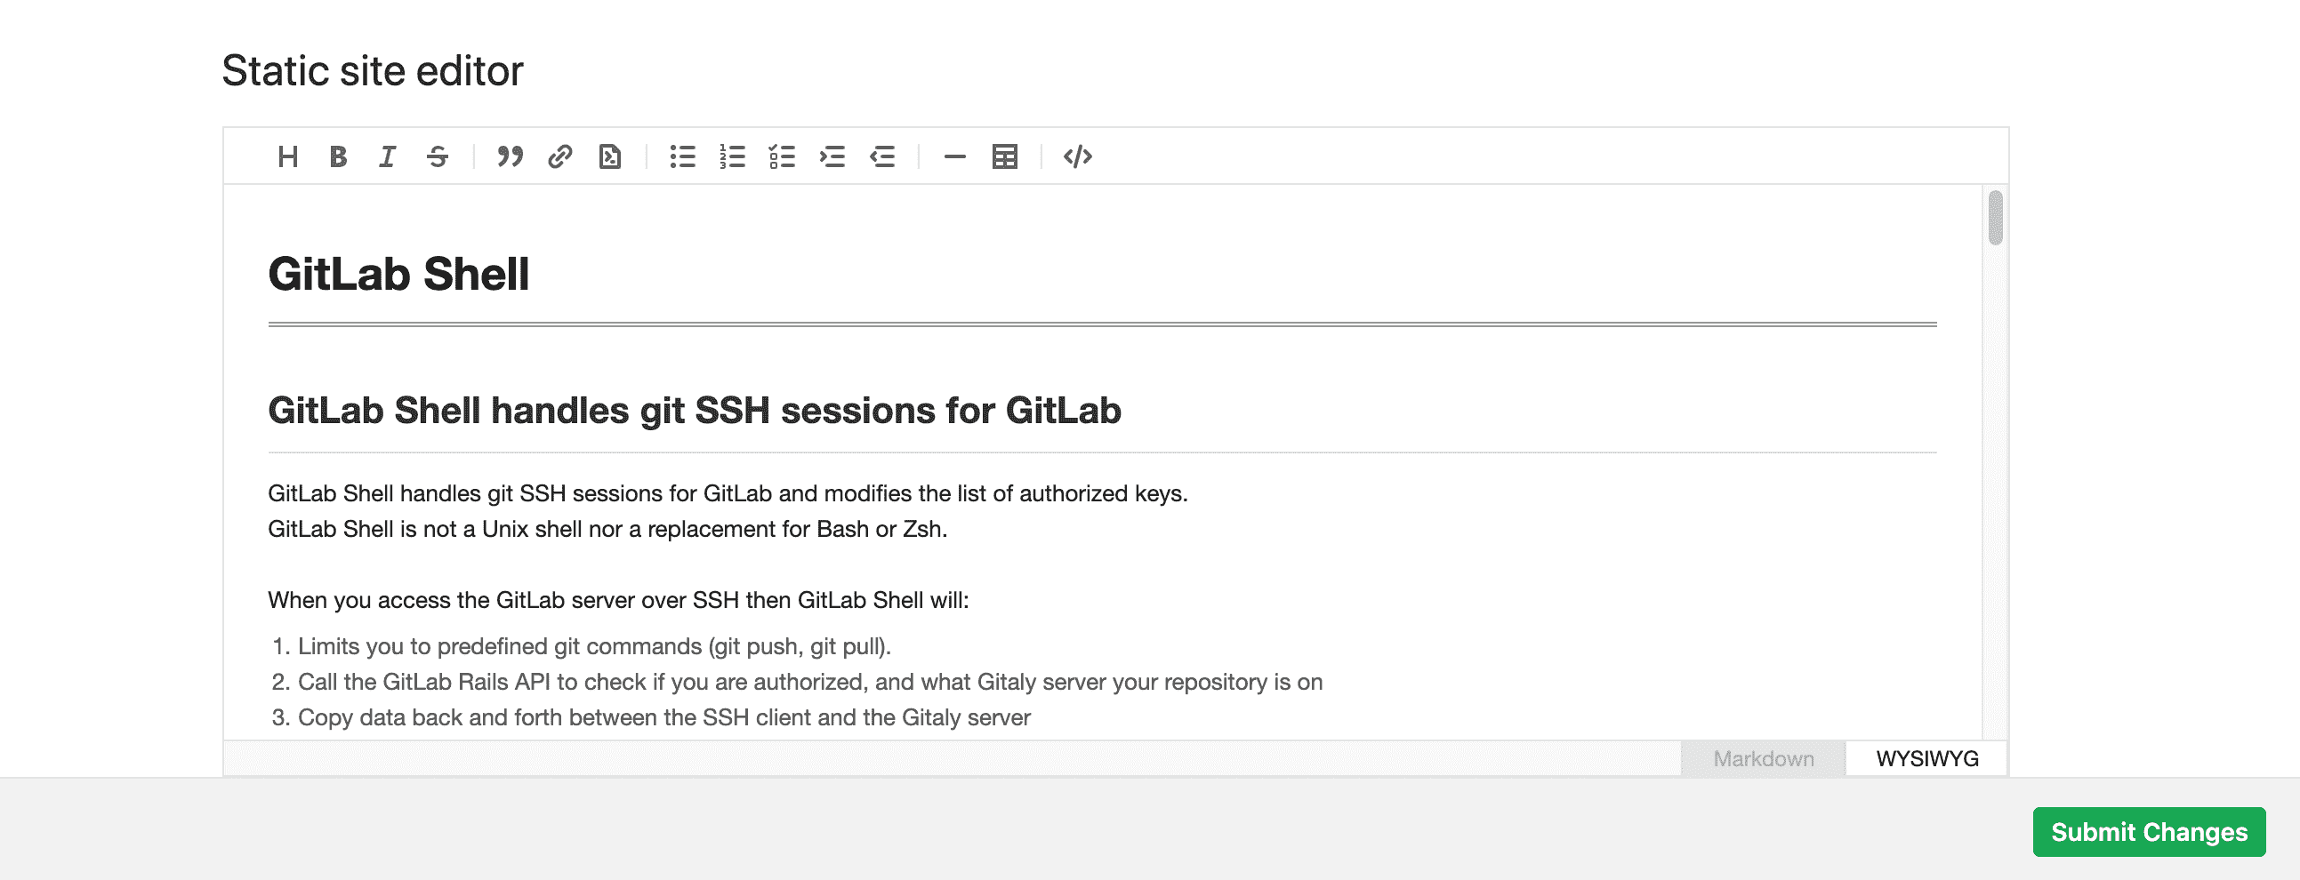The image size is (2300, 880).
Task: Insert a horizontal line
Action: (x=954, y=157)
